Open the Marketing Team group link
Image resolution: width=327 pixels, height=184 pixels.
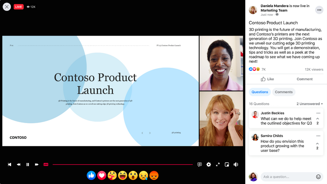(274, 10)
